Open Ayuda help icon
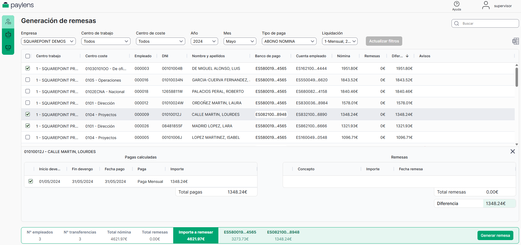The width and height of the screenshot is (521, 245). [456, 4]
